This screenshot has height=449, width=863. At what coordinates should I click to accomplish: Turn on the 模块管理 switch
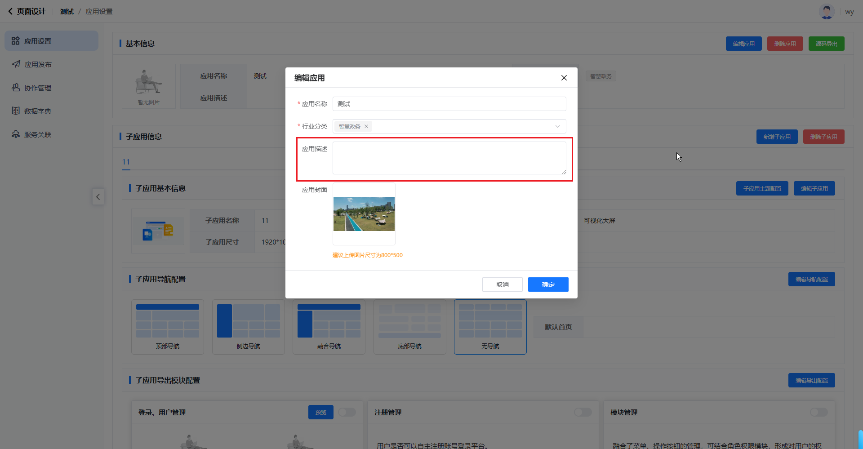[x=819, y=412]
